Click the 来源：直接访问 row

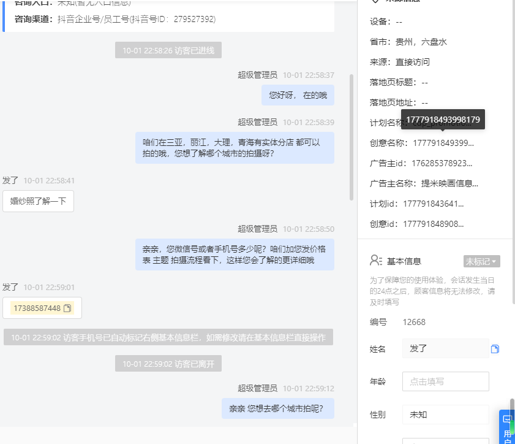[400, 62]
